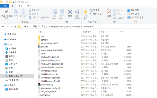Click 로컬 디스크 (C:) breadcrumb
The width and height of the screenshot is (157, 98).
40,26
